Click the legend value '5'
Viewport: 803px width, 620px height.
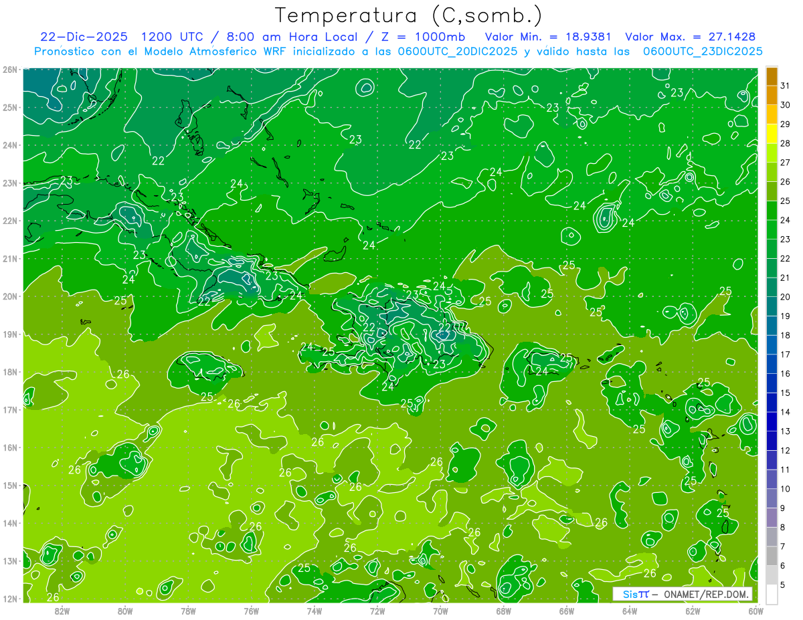coord(783,585)
